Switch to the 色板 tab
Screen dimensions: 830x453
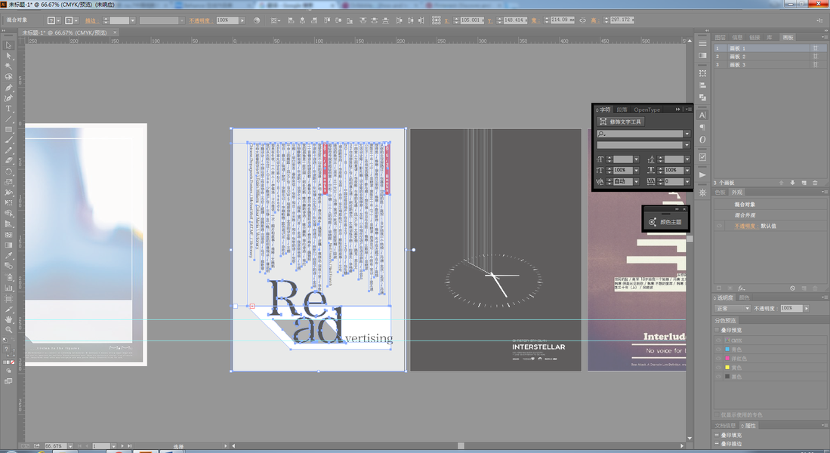coord(720,192)
